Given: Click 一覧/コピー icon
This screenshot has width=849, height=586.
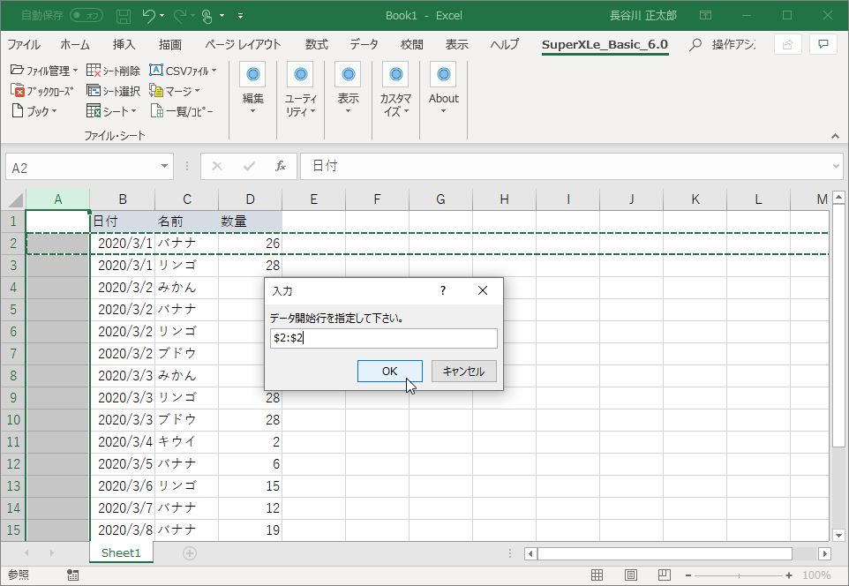Looking at the screenshot, I should (x=182, y=111).
